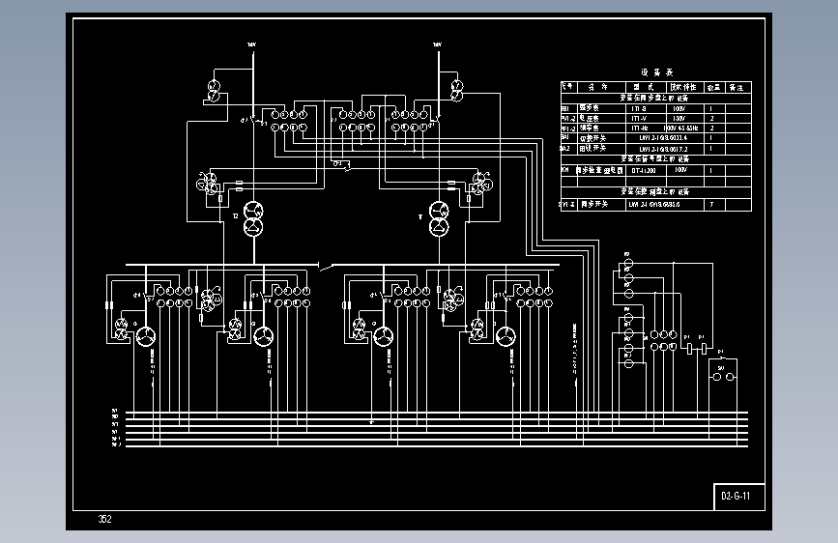Select the 备注 column header
The height and width of the screenshot is (543, 838).
(737, 87)
